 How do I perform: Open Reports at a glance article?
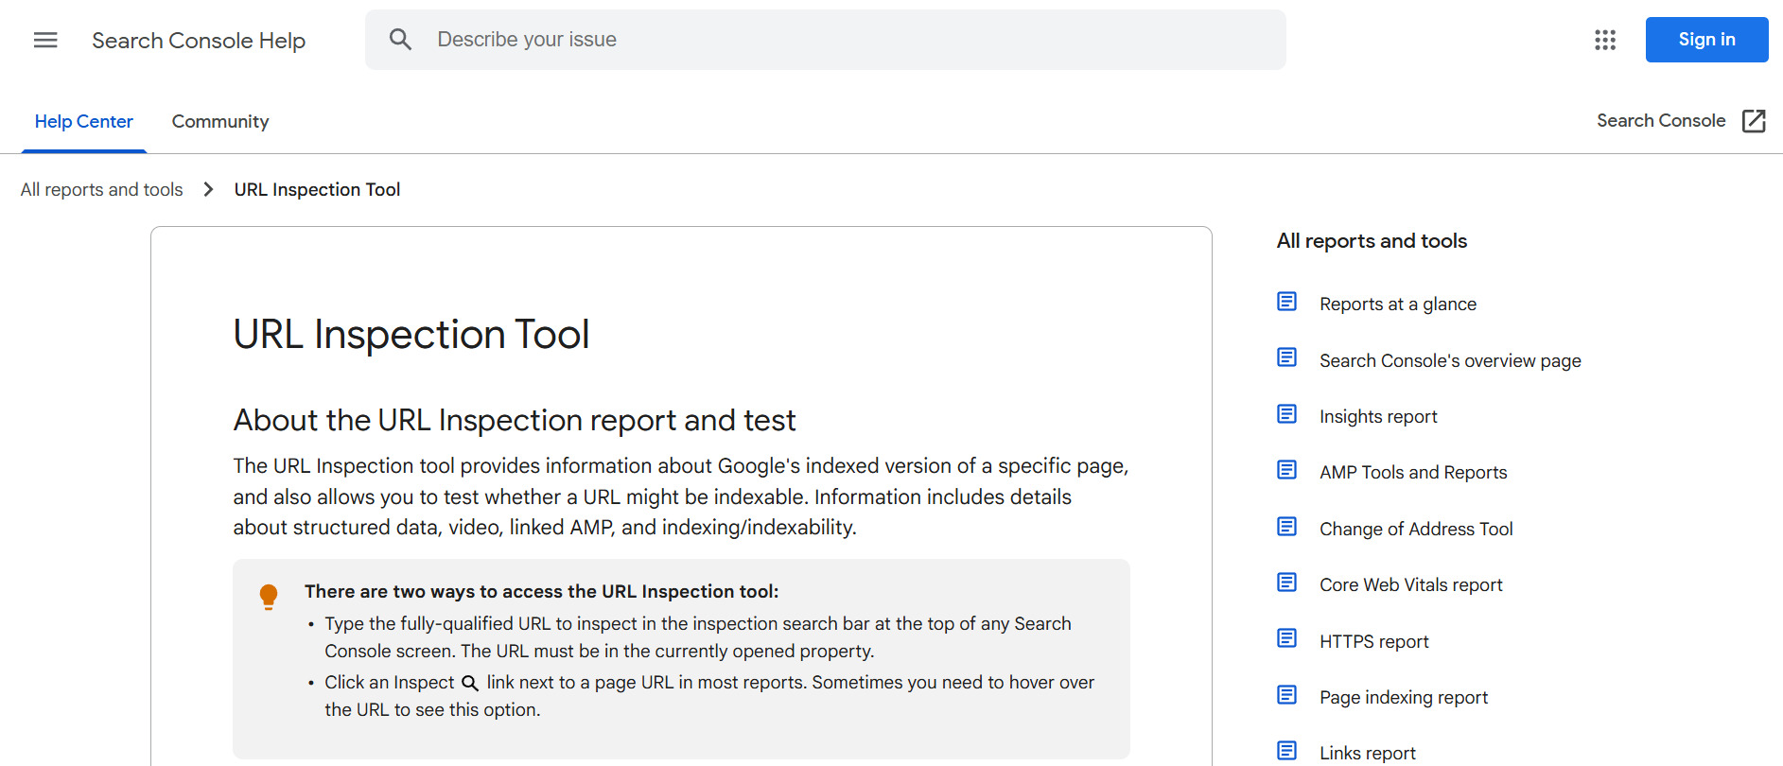tap(1398, 305)
